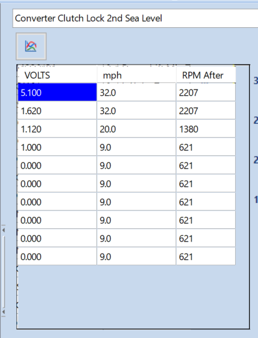Select the 1.620 volts cell
258x338 pixels.
[x=57, y=110]
